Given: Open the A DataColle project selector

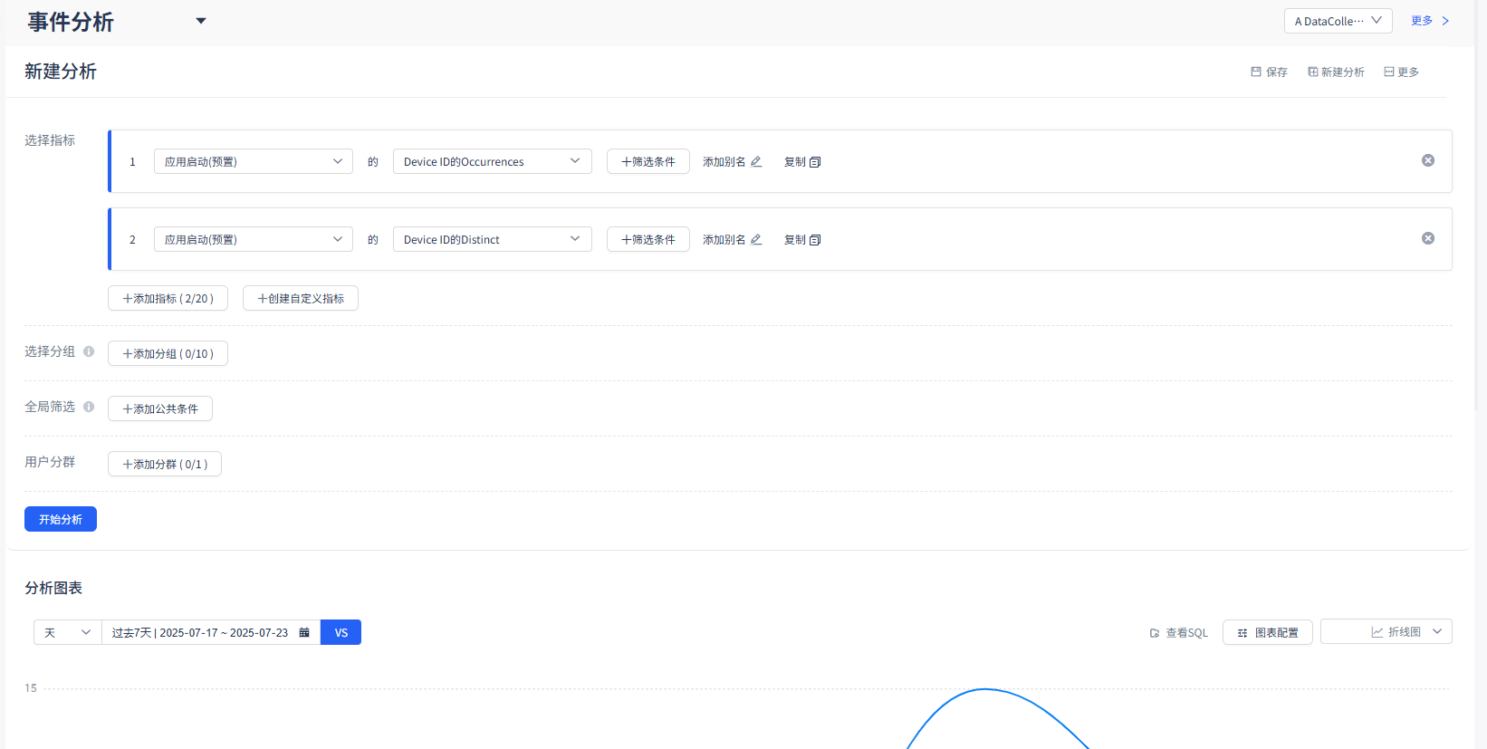Looking at the screenshot, I should pos(1338,21).
